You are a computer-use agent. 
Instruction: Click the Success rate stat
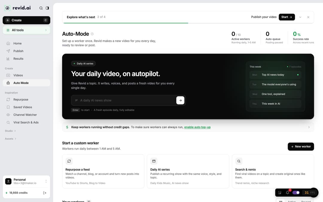(x=304, y=37)
